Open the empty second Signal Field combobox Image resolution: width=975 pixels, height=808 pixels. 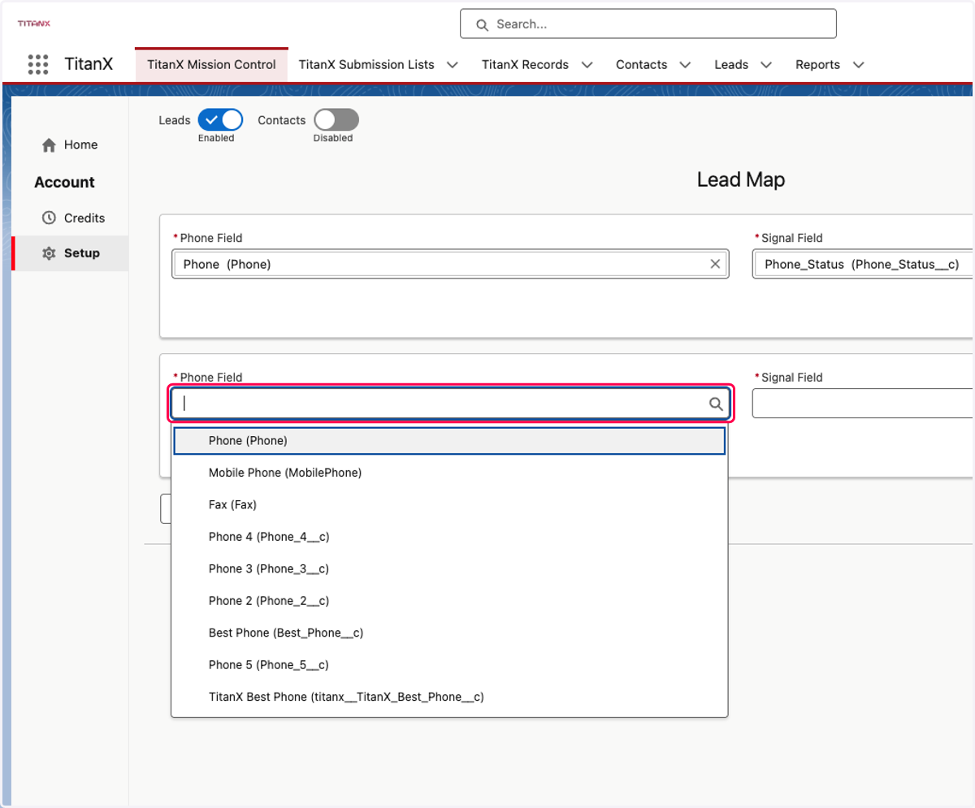point(864,404)
